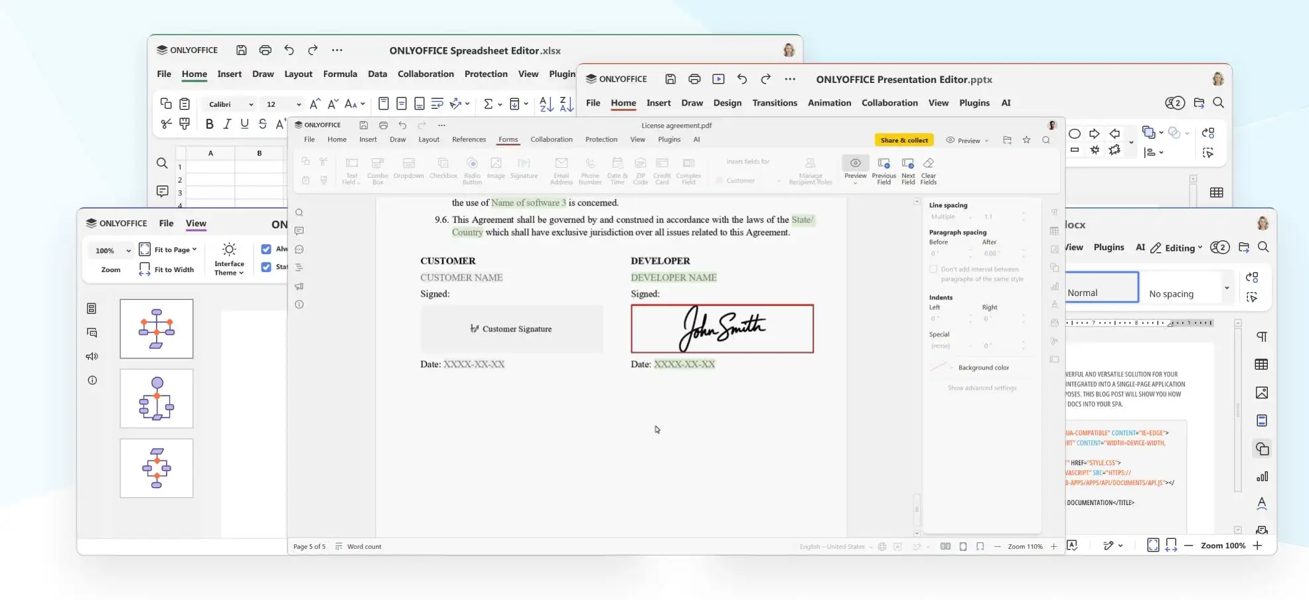Open the Formula tab in Spreadsheet Editor

(x=340, y=74)
